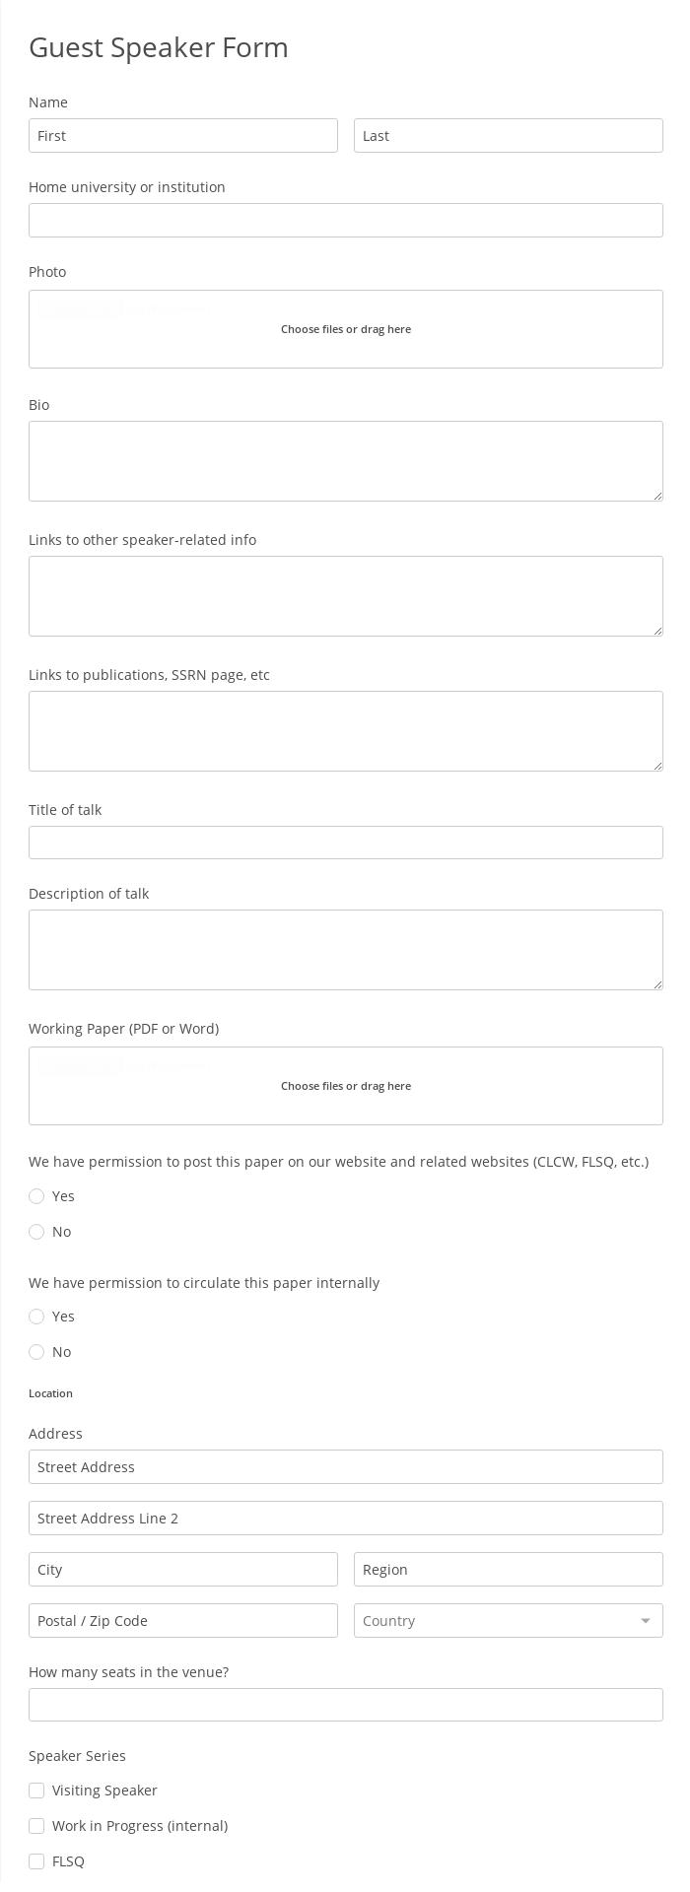690x1892 pixels.
Task: Open the Working Paper file upload area
Action: (x=345, y=1085)
